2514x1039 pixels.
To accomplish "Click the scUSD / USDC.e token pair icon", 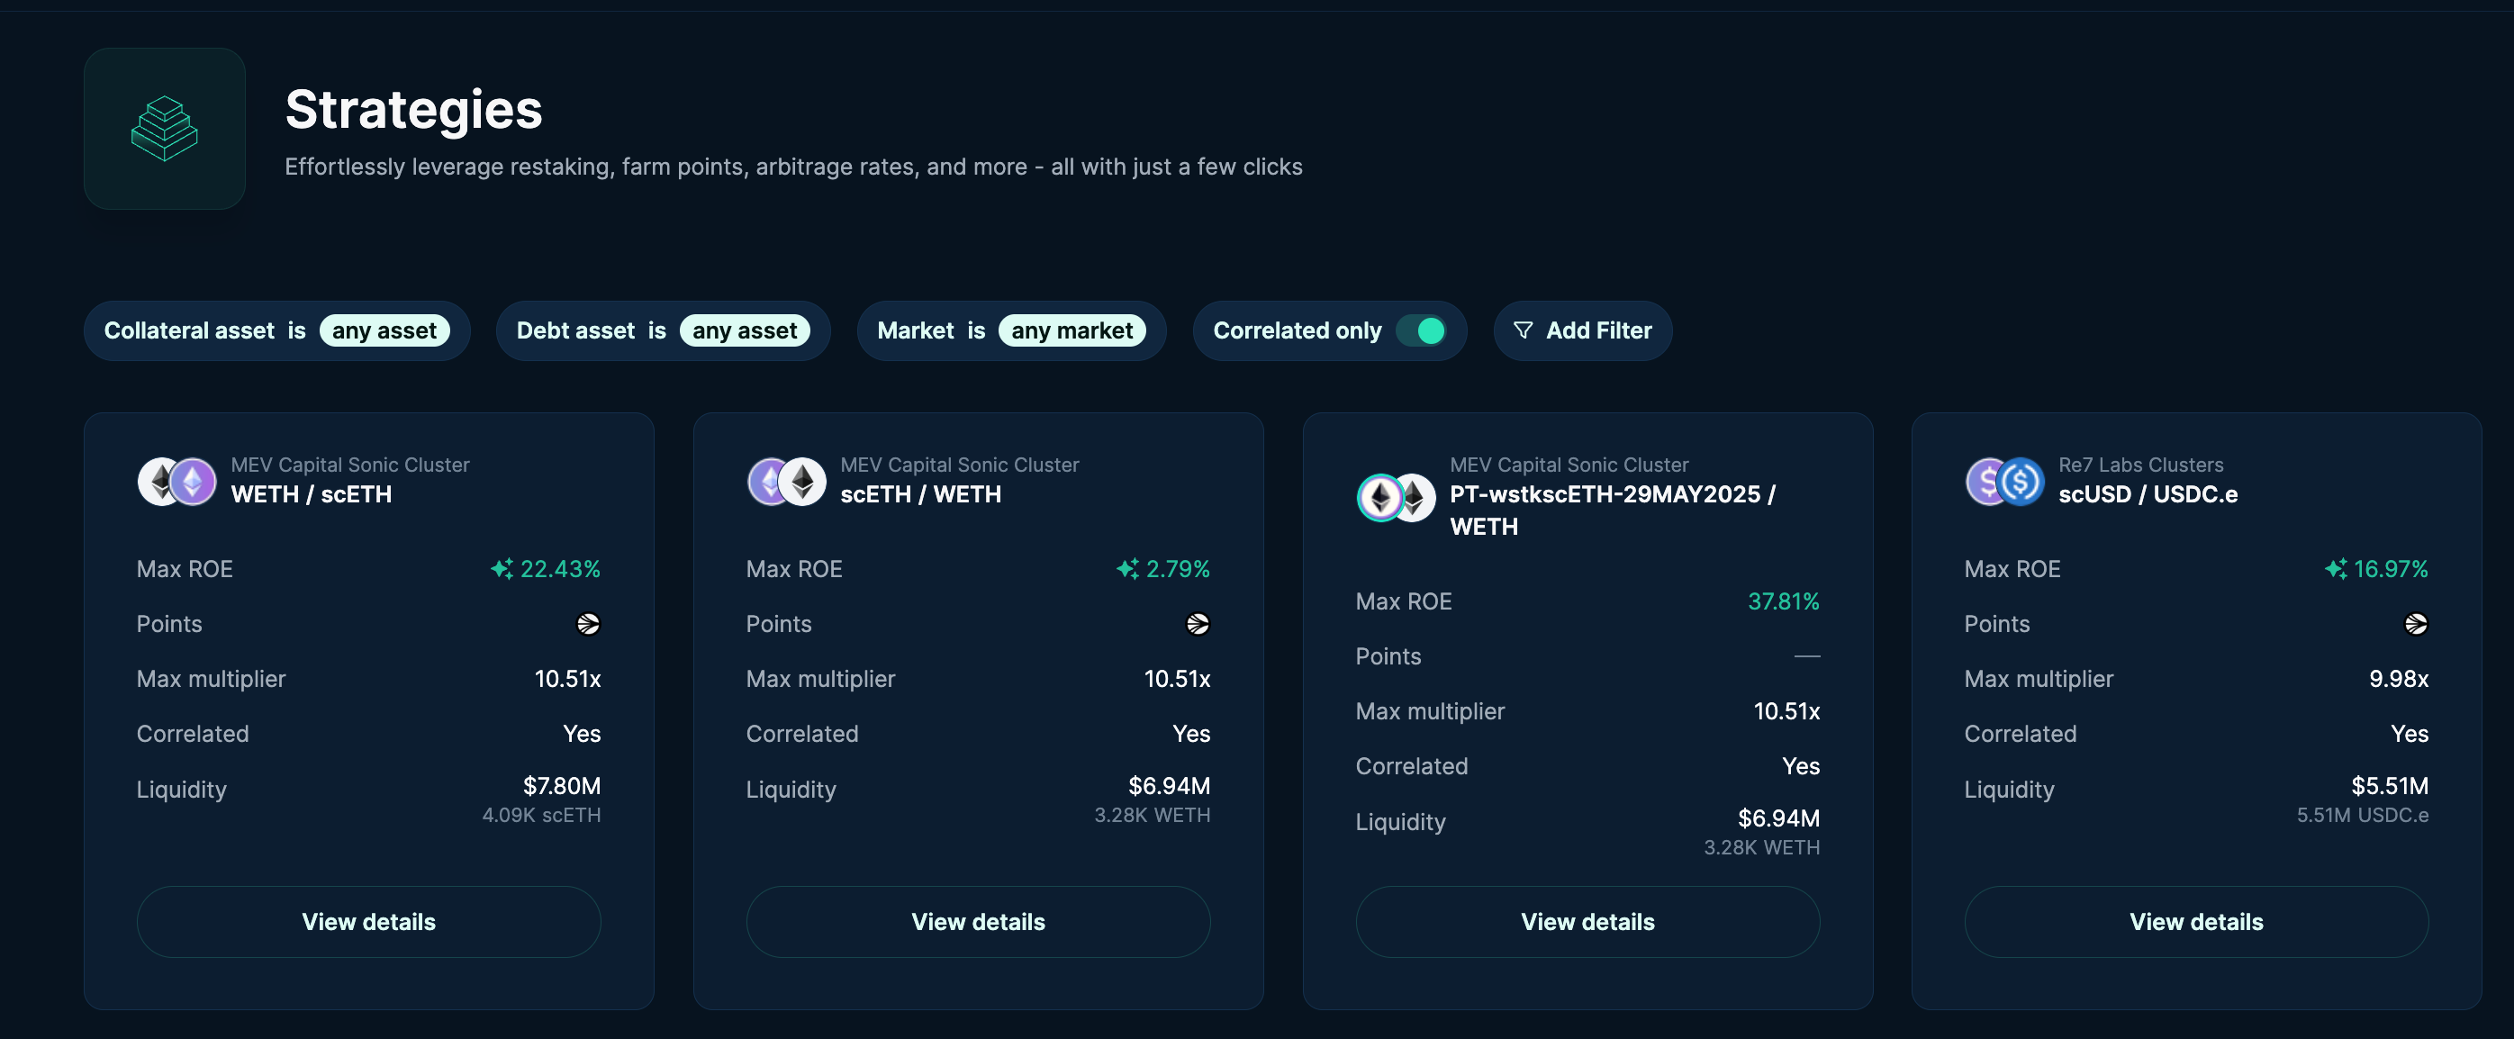I will coord(2004,481).
